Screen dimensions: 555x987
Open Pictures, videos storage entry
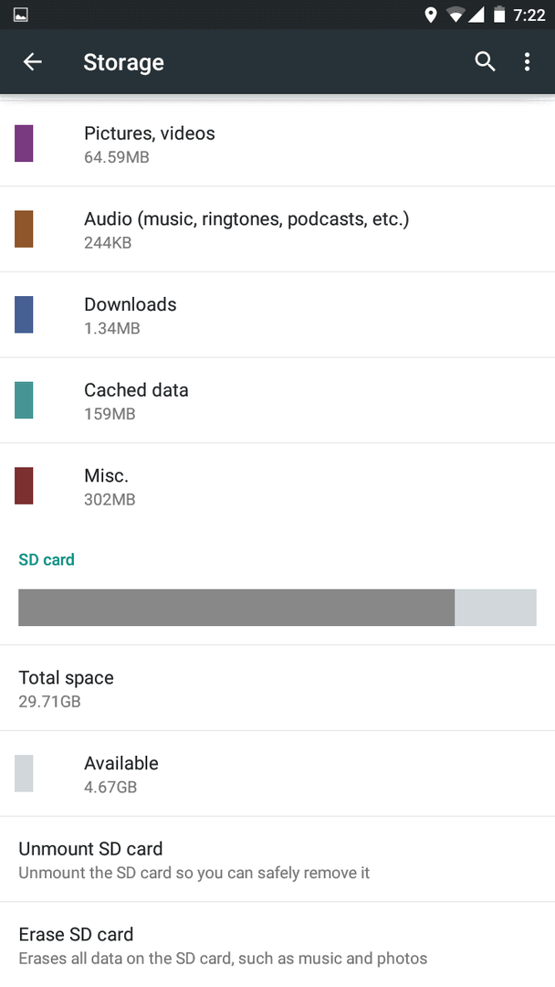[x=277, y=144]
